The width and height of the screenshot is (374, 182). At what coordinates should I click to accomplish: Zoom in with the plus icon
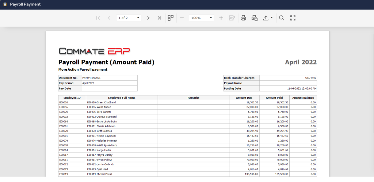tap(221, 18)
